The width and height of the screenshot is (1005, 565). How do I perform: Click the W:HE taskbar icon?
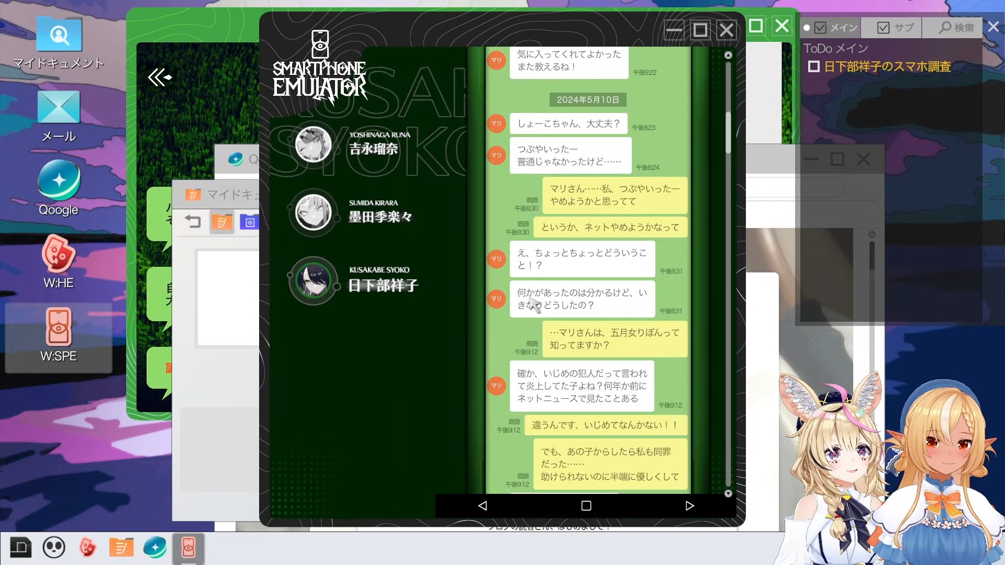(87, 548)
